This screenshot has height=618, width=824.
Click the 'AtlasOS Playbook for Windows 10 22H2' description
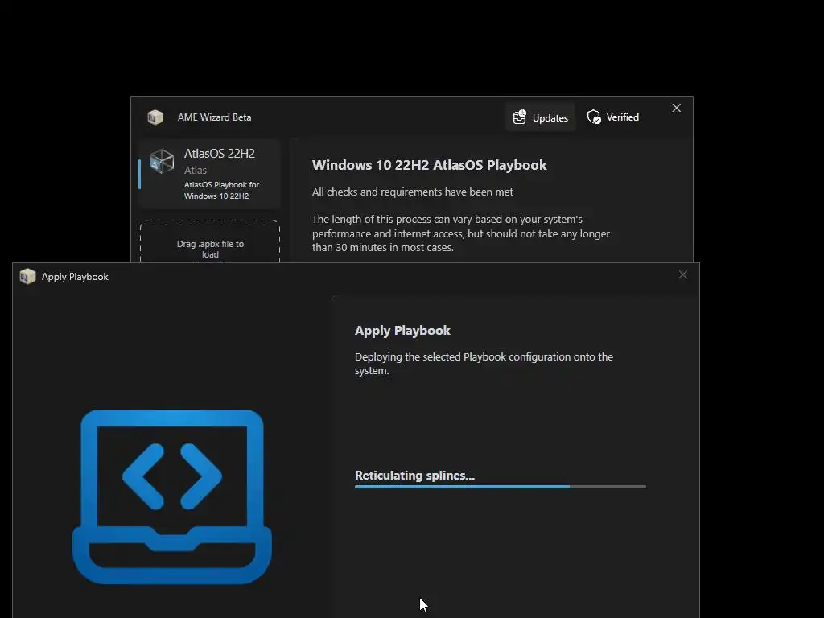[221, 190]
